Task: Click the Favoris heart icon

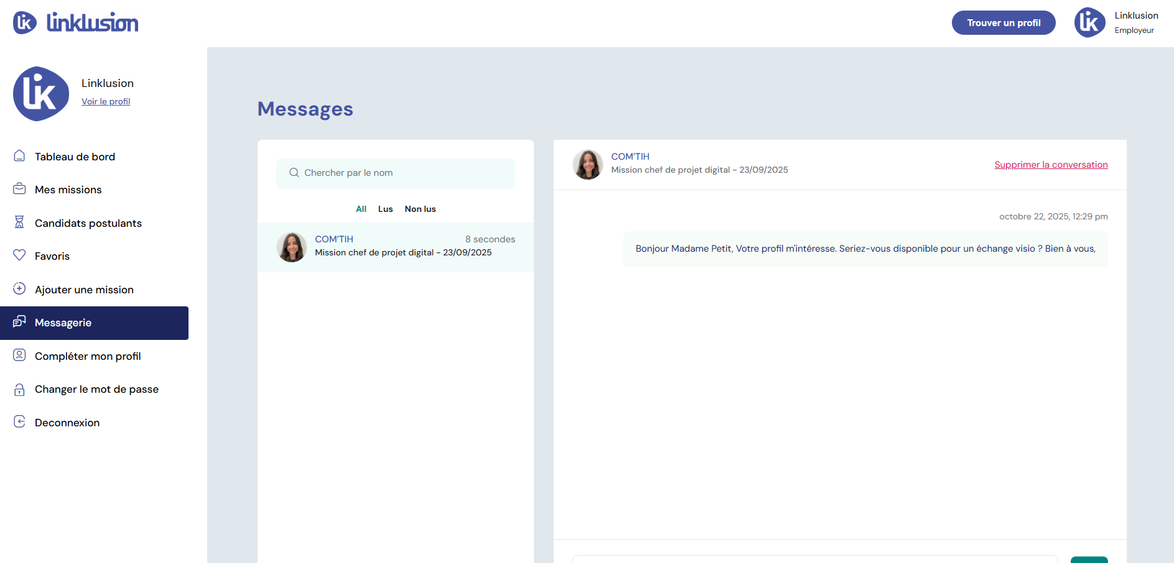Action: tap(19, 255)
